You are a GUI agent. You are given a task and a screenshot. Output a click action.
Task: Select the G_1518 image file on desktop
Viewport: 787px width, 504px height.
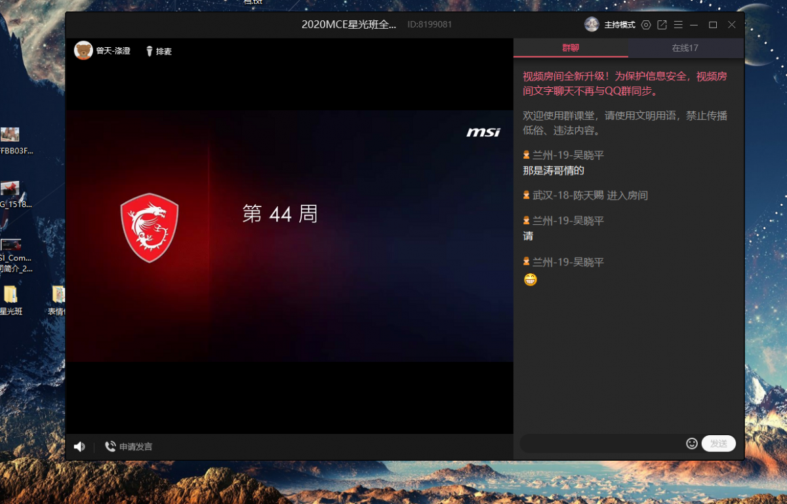click(14, 195)
